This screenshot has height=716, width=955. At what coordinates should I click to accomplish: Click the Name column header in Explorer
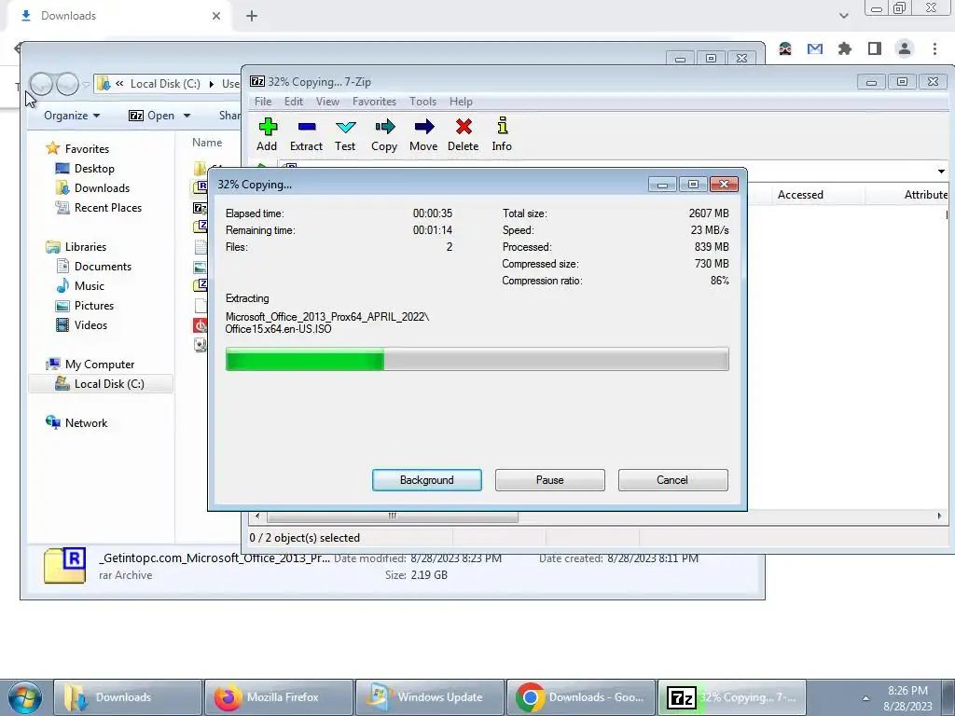click(x=207, y=143)
